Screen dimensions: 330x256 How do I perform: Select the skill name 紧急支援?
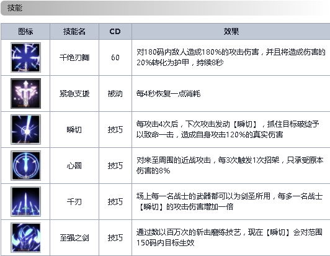[74, 94]
